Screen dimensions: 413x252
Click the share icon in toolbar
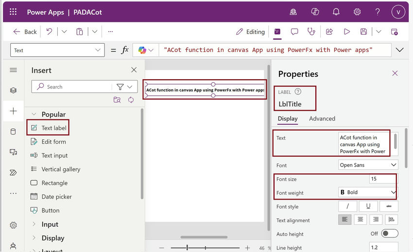(329, 32)
